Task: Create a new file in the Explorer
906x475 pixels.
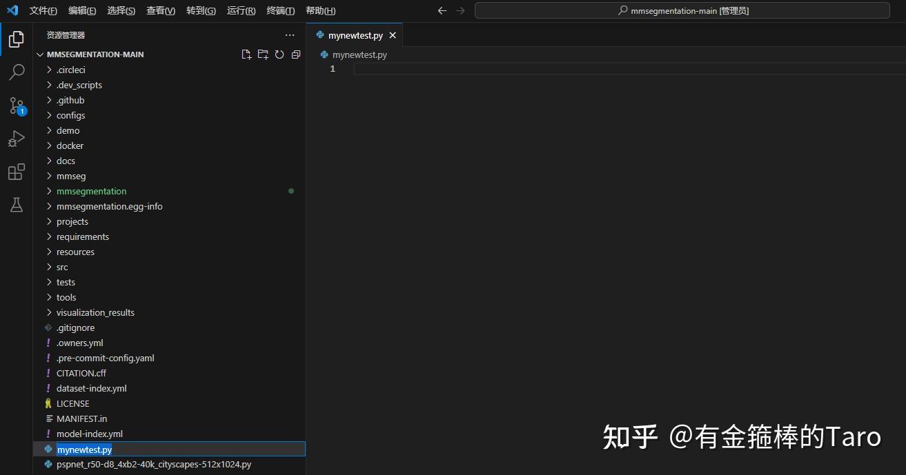Action: point(246,54)
